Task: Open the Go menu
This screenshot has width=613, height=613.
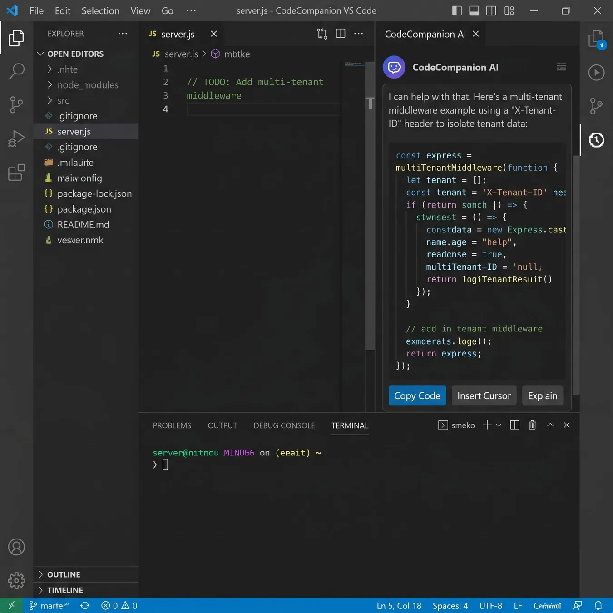Action: (168, 10)
